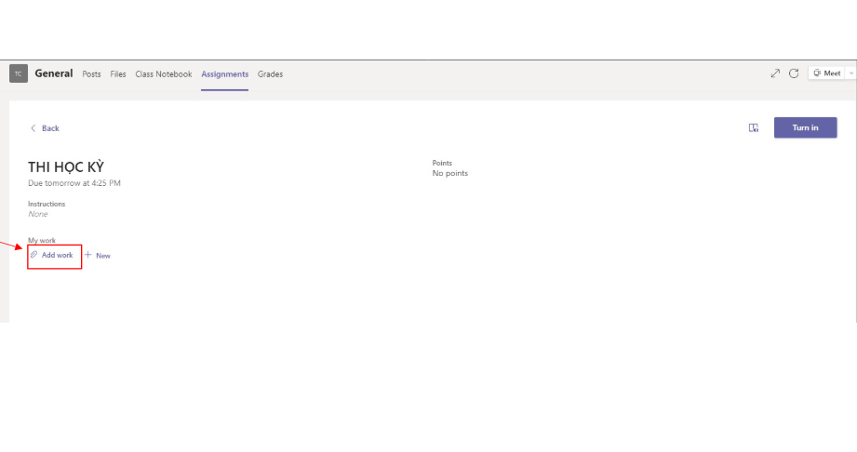The image size is (857, 452).
Task: Click the due date text
Action: 74,183
